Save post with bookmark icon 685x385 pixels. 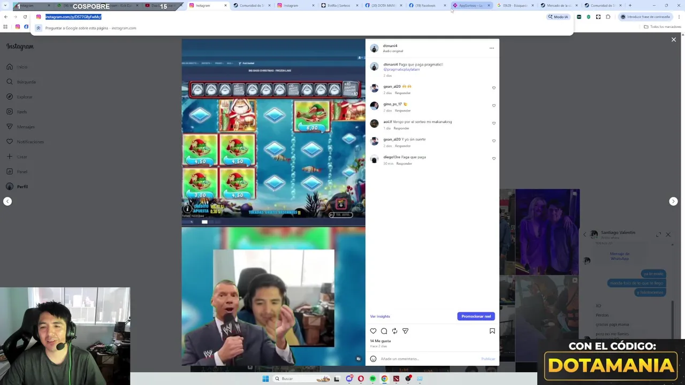coord(492,331)
